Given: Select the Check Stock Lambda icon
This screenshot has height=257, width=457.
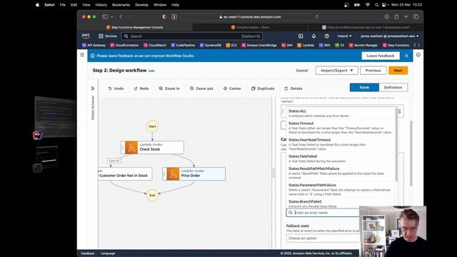Looking at the screenshot, I should [x=131, y=148].
